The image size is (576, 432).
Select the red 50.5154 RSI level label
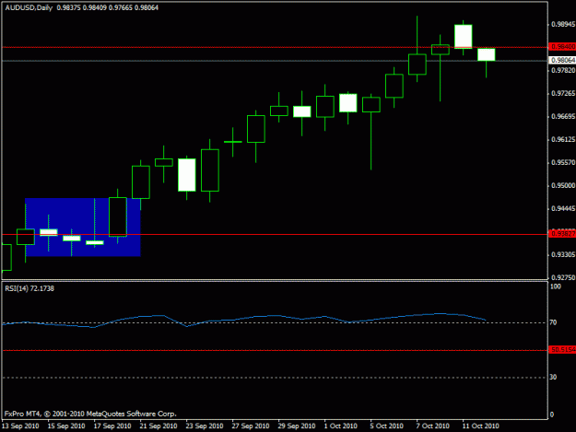[562, 350]
